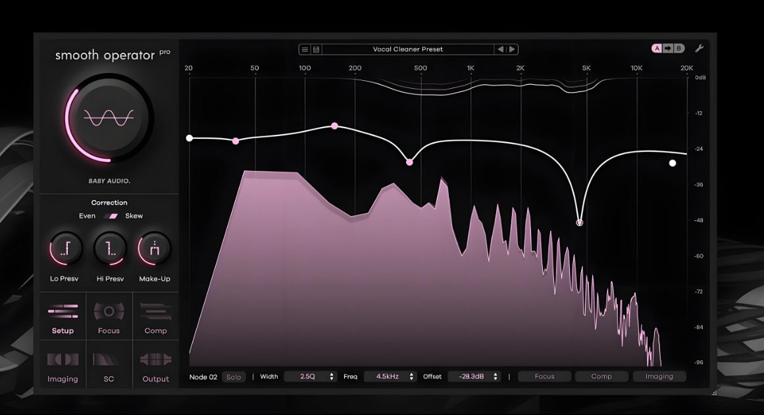Go to the next preset arrow
764x415 pixels.
(x=511, y=49)
